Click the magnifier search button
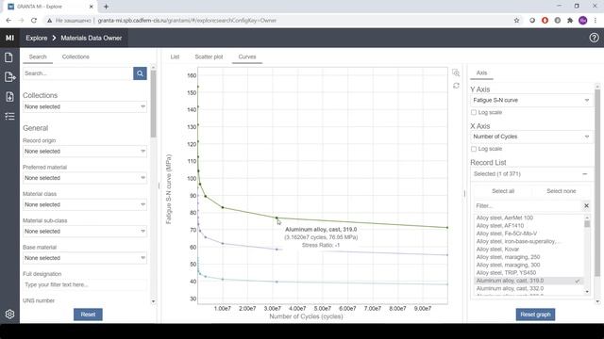Viewport: 604px width, 339px height. [x=140, y=73]
